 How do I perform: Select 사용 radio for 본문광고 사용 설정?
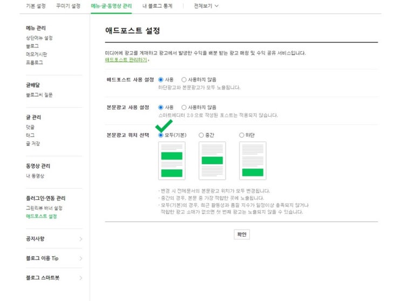161,107
